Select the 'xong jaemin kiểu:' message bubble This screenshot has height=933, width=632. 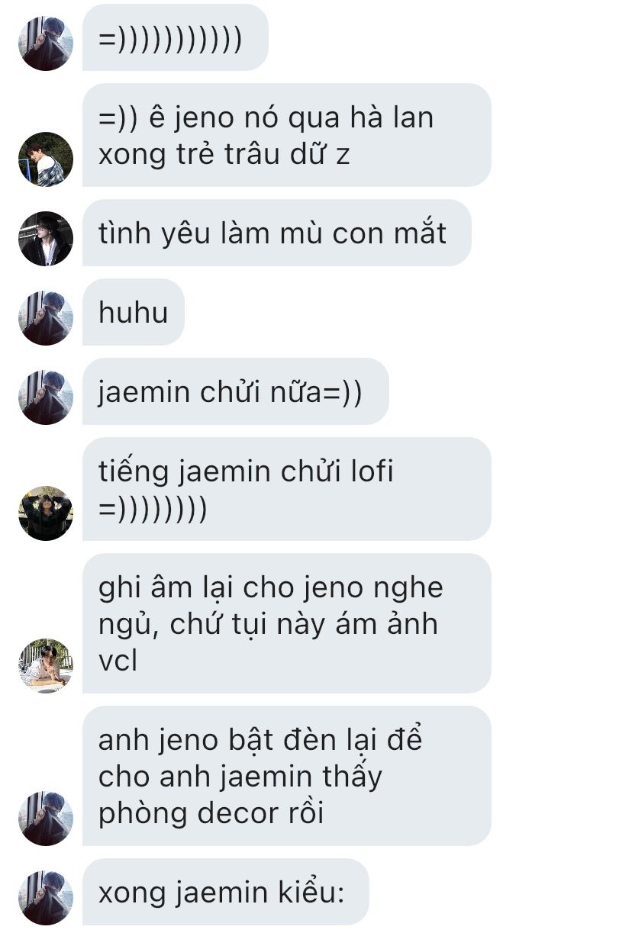(226, 892)
